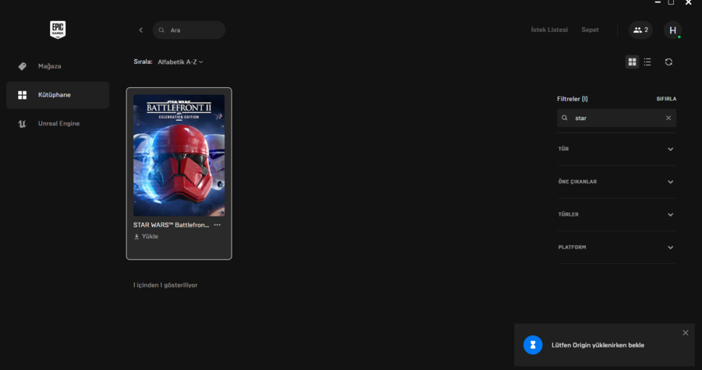Click the Unreal Engine logo icon
Viewport: 702px width, 370px height.
22,124
